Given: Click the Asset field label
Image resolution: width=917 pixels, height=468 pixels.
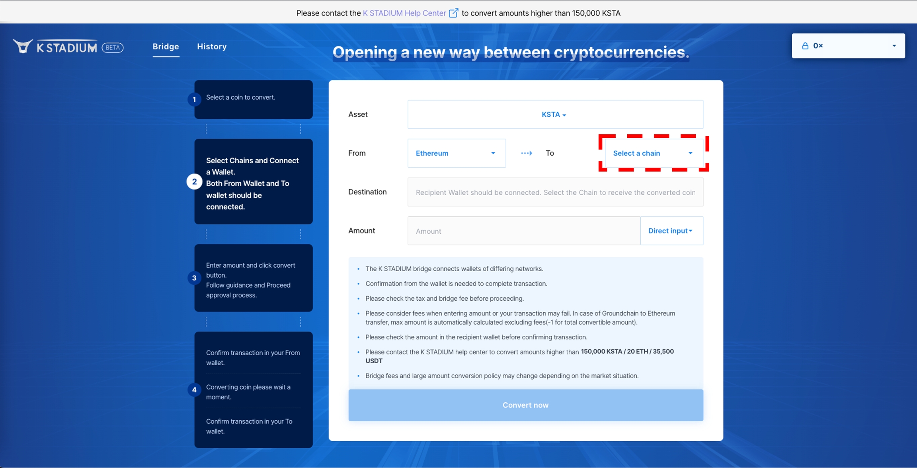Looking at the screenshot, I should [x=358, y=114].
